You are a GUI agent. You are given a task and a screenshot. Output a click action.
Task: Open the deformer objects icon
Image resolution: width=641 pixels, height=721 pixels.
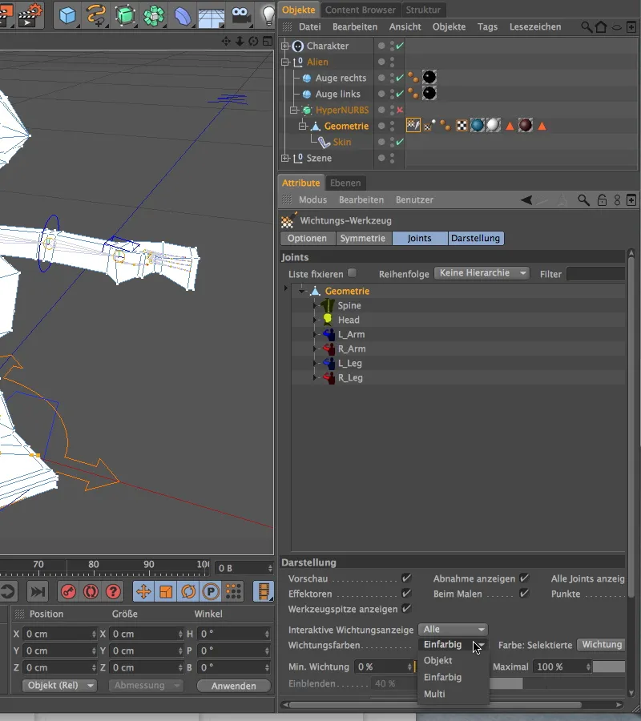(x=183, y=15)
